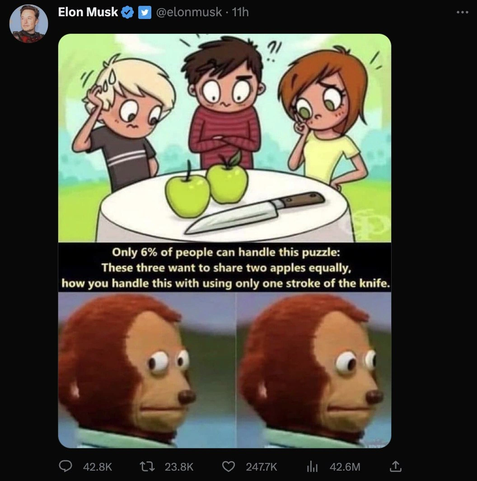Open the @elonmusk handle link
The image size is (477, 481).
tap(189, 12)
